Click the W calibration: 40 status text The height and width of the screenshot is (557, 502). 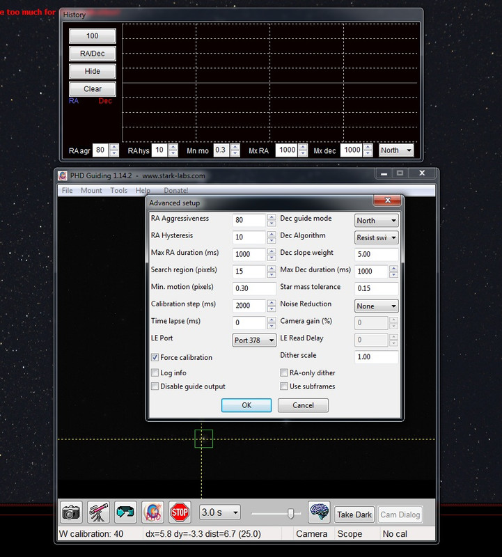pyautogui.click(x=91, y=533)
